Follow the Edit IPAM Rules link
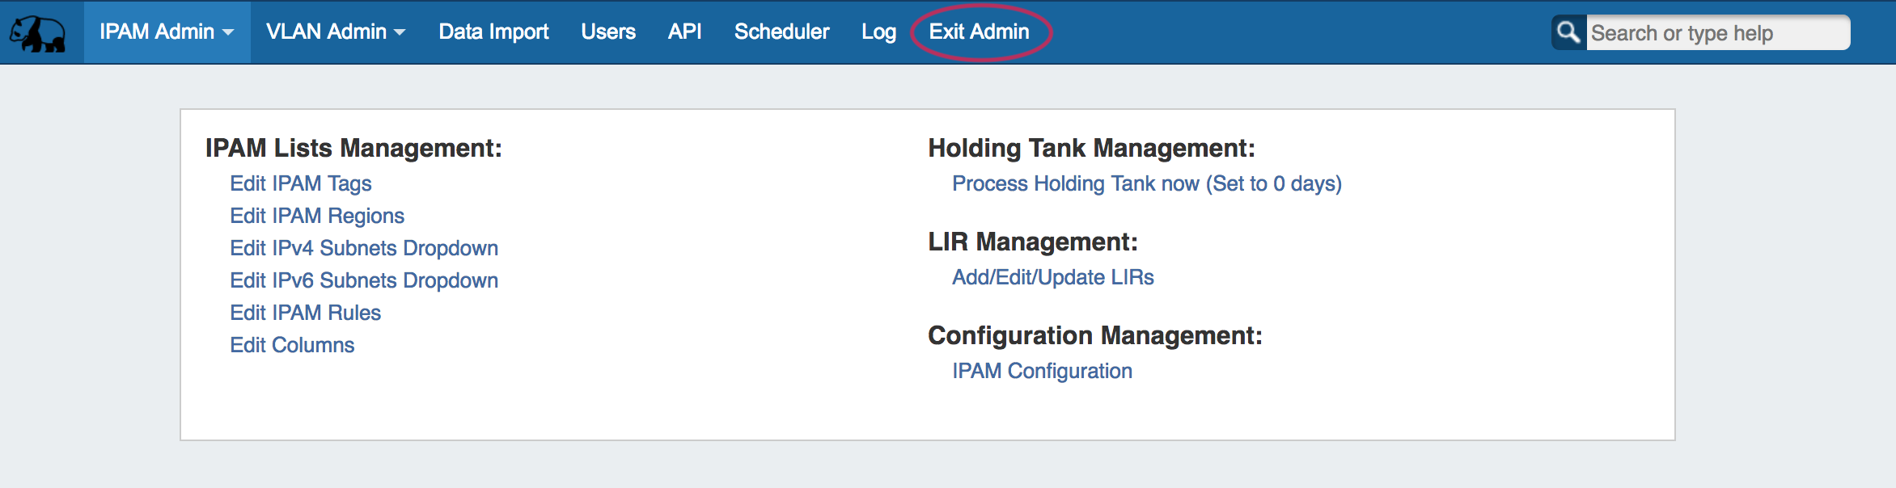1896x488 pixels. coord(305,313)
